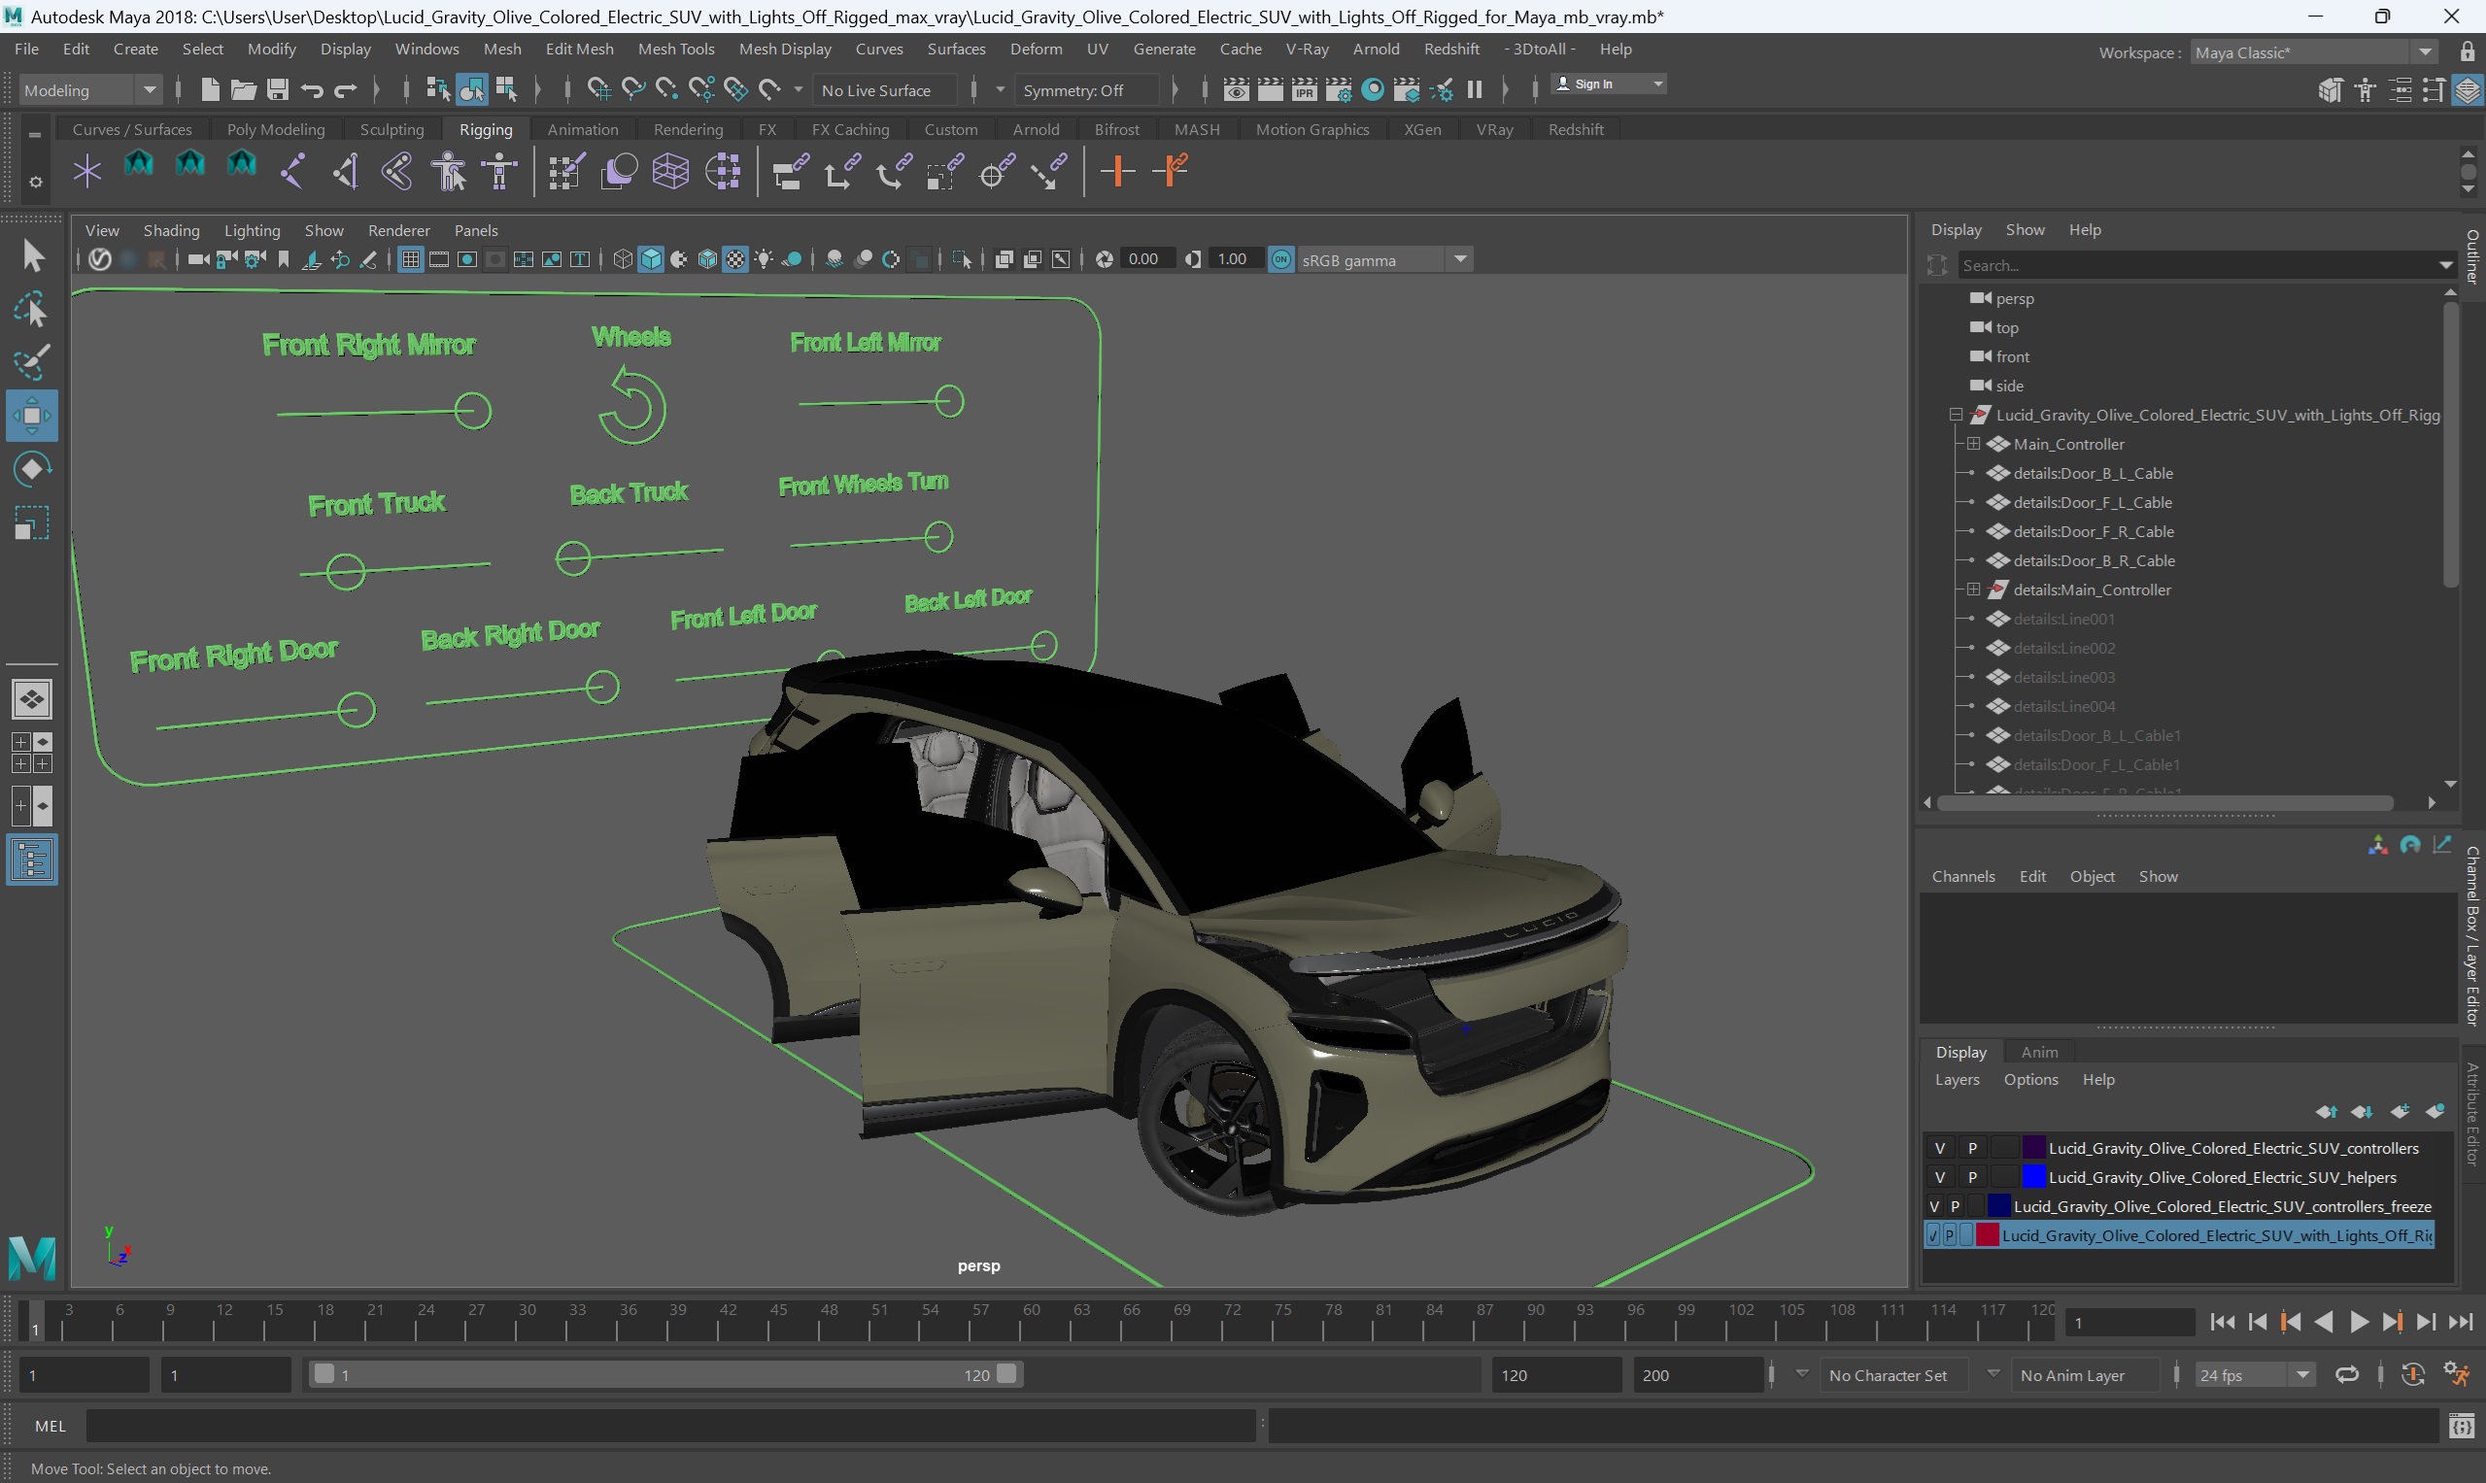The height and width of the screenshot is (1483, 2486).
Task: Click Go to start of playback range
Action: point(2222,1322)
